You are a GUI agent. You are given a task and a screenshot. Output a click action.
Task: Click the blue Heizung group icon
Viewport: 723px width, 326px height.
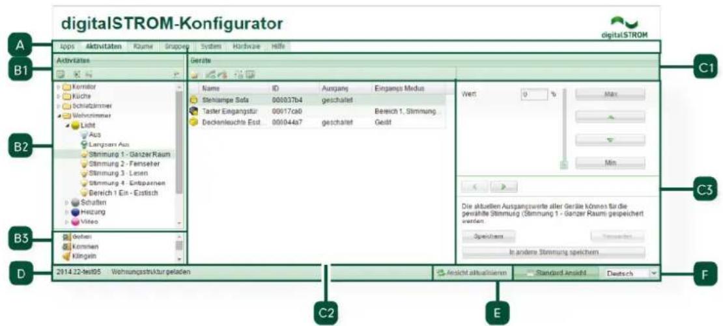[75, 212]
